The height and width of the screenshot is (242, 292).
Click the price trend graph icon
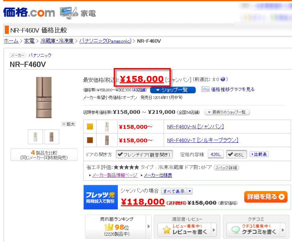pos(205,89)
